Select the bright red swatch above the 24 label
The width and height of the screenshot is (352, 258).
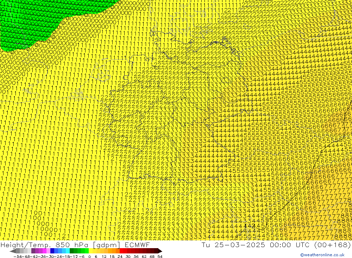[121, 251]
